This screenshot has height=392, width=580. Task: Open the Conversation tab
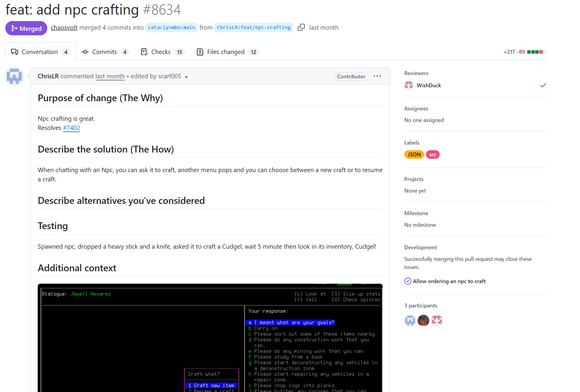click(40, 52)
